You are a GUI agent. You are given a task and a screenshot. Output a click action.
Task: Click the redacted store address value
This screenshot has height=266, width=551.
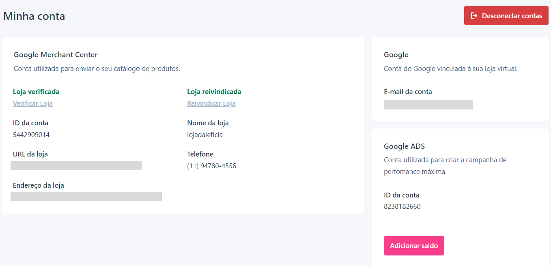(86, 196)
